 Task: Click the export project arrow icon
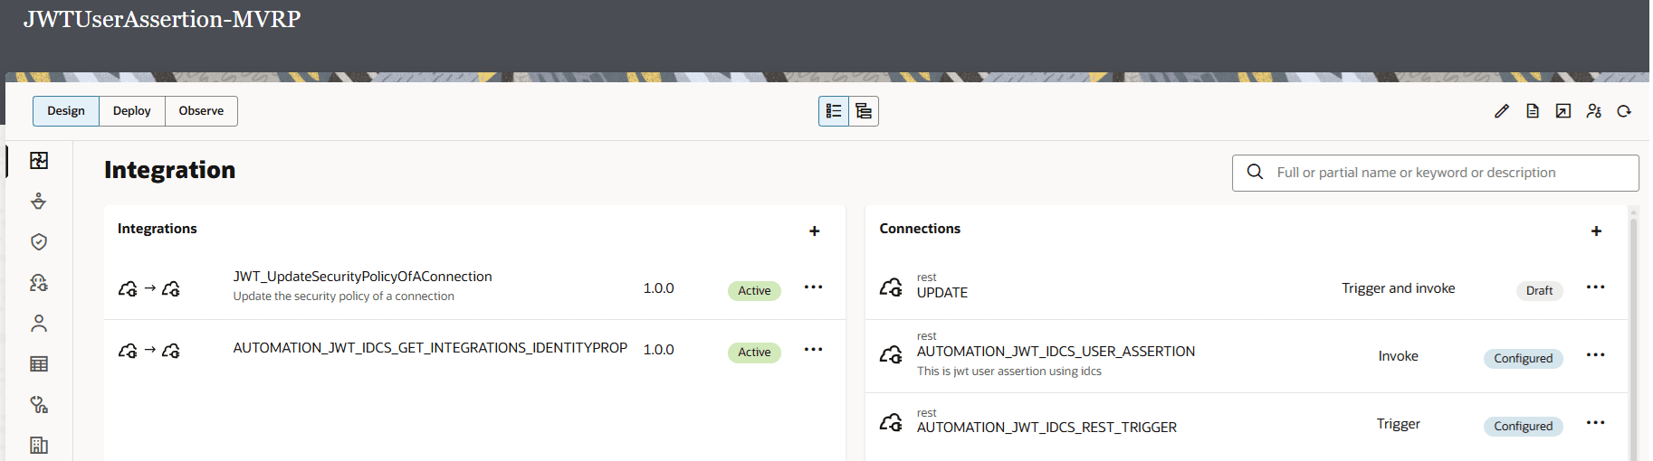1563,111
